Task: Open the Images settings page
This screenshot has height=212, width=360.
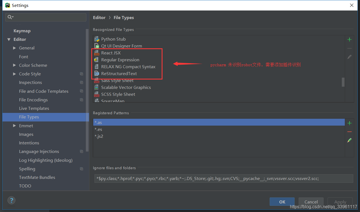Action: coord(26,134)
